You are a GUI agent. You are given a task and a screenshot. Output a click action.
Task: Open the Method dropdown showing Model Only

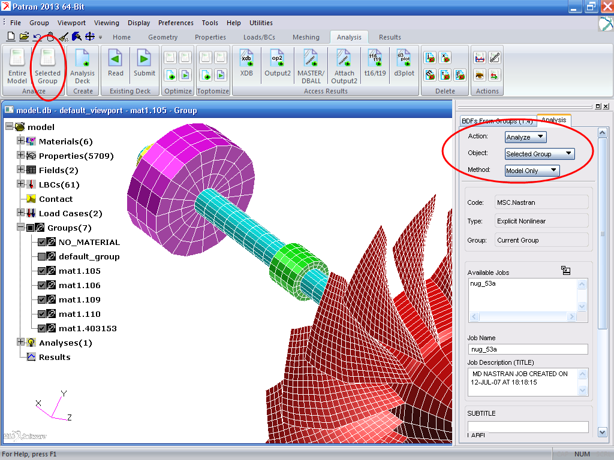pos(532,171)
